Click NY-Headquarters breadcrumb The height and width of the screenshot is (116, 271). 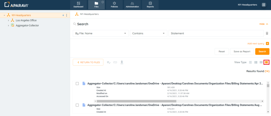tap(89, 14)
